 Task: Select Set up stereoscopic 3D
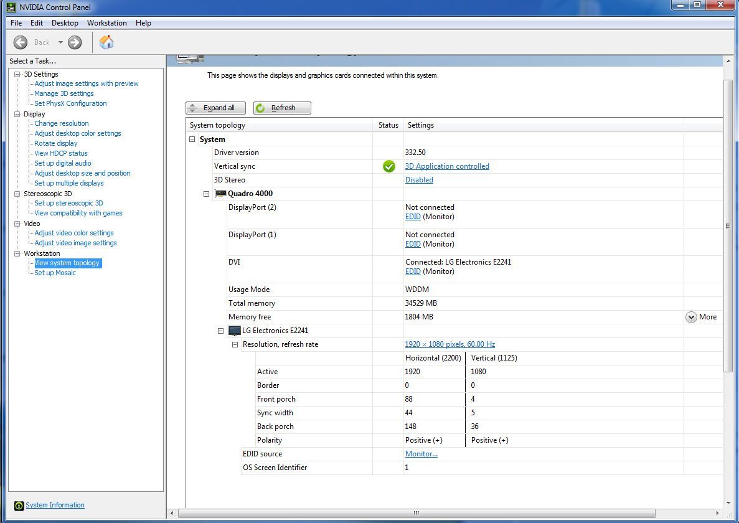click(69, 203)
